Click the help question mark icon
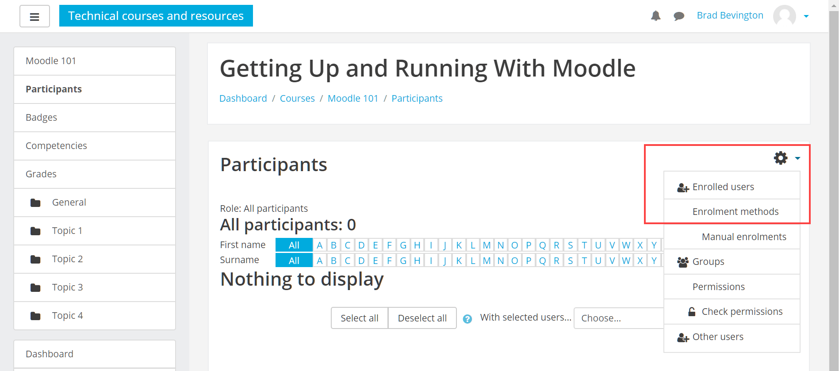Image resolution: width=839 pixels, height=371 pixels. point(467,319)
